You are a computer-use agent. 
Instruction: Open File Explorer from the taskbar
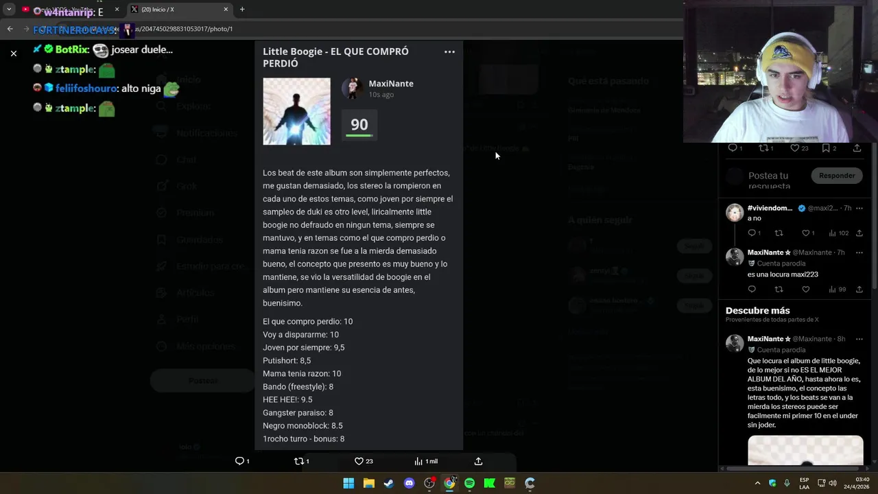pyautogui.click(x=368, y=483)
